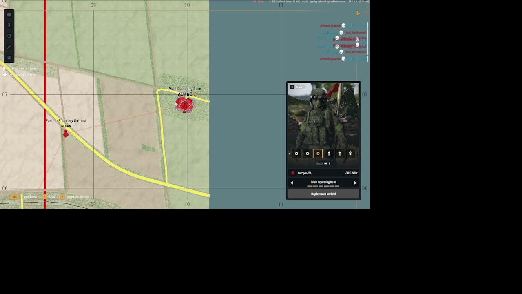Viewport: 522px width, 294px height.
Task: Click the megaphone icon under the toolbar
Action: tap(5, 75)
